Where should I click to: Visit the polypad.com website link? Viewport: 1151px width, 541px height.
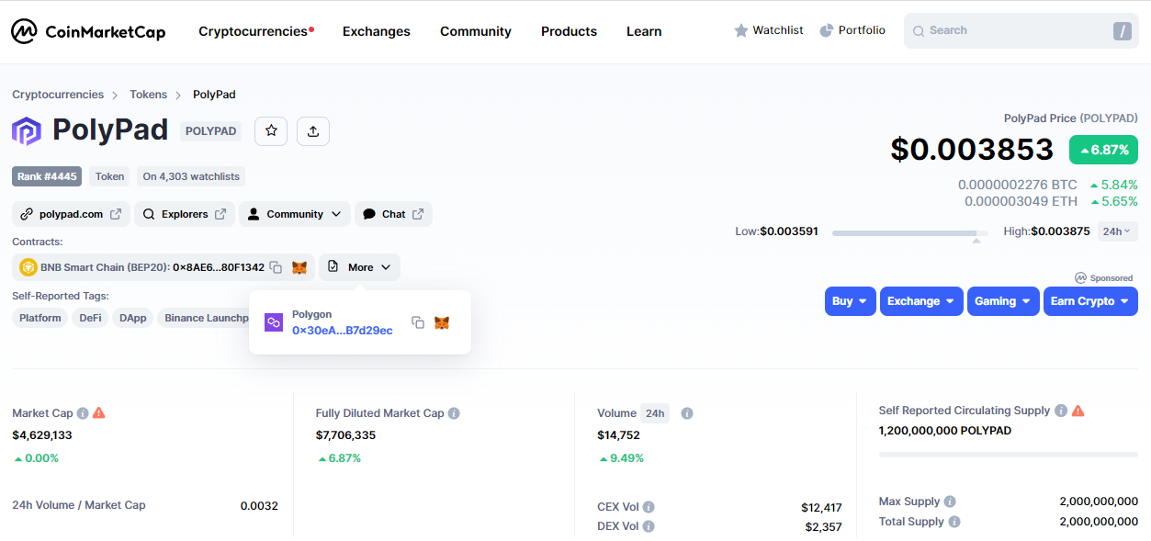[71, 214]
